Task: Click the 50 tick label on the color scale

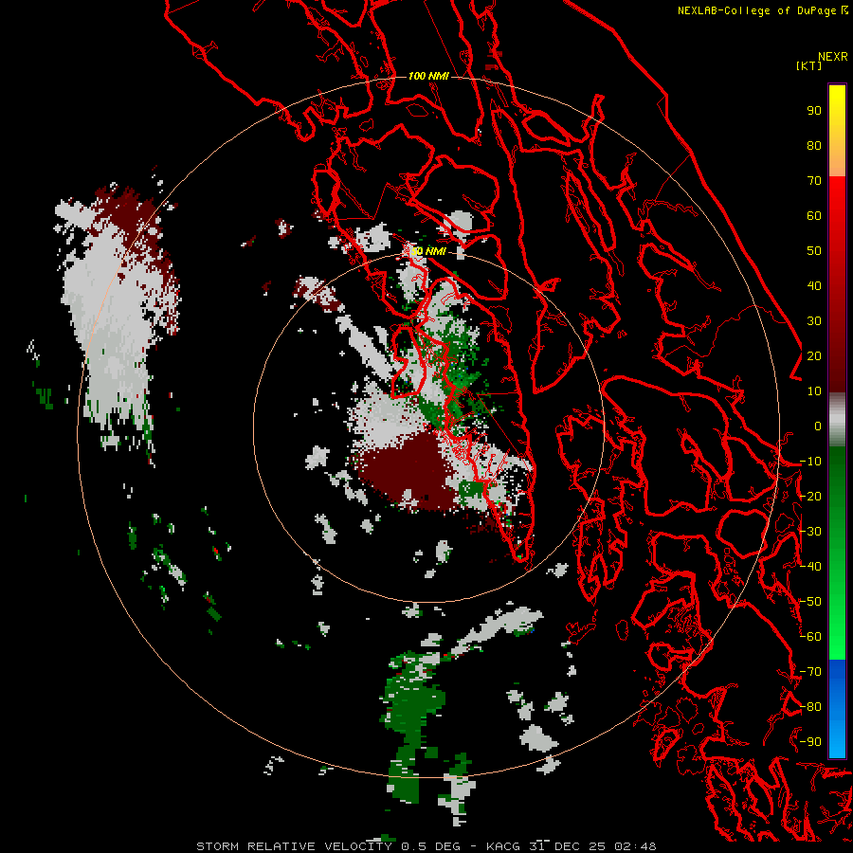Action: coord(814,251)
